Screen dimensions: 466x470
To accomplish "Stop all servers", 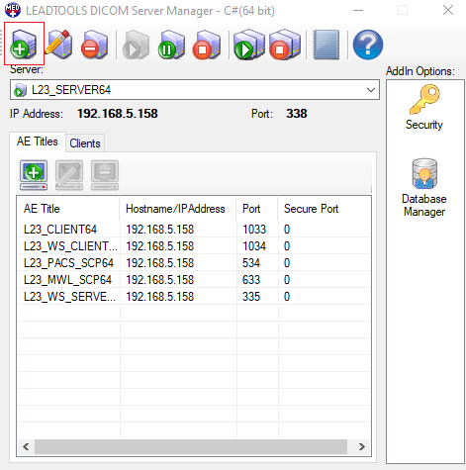I will point(285,45).
